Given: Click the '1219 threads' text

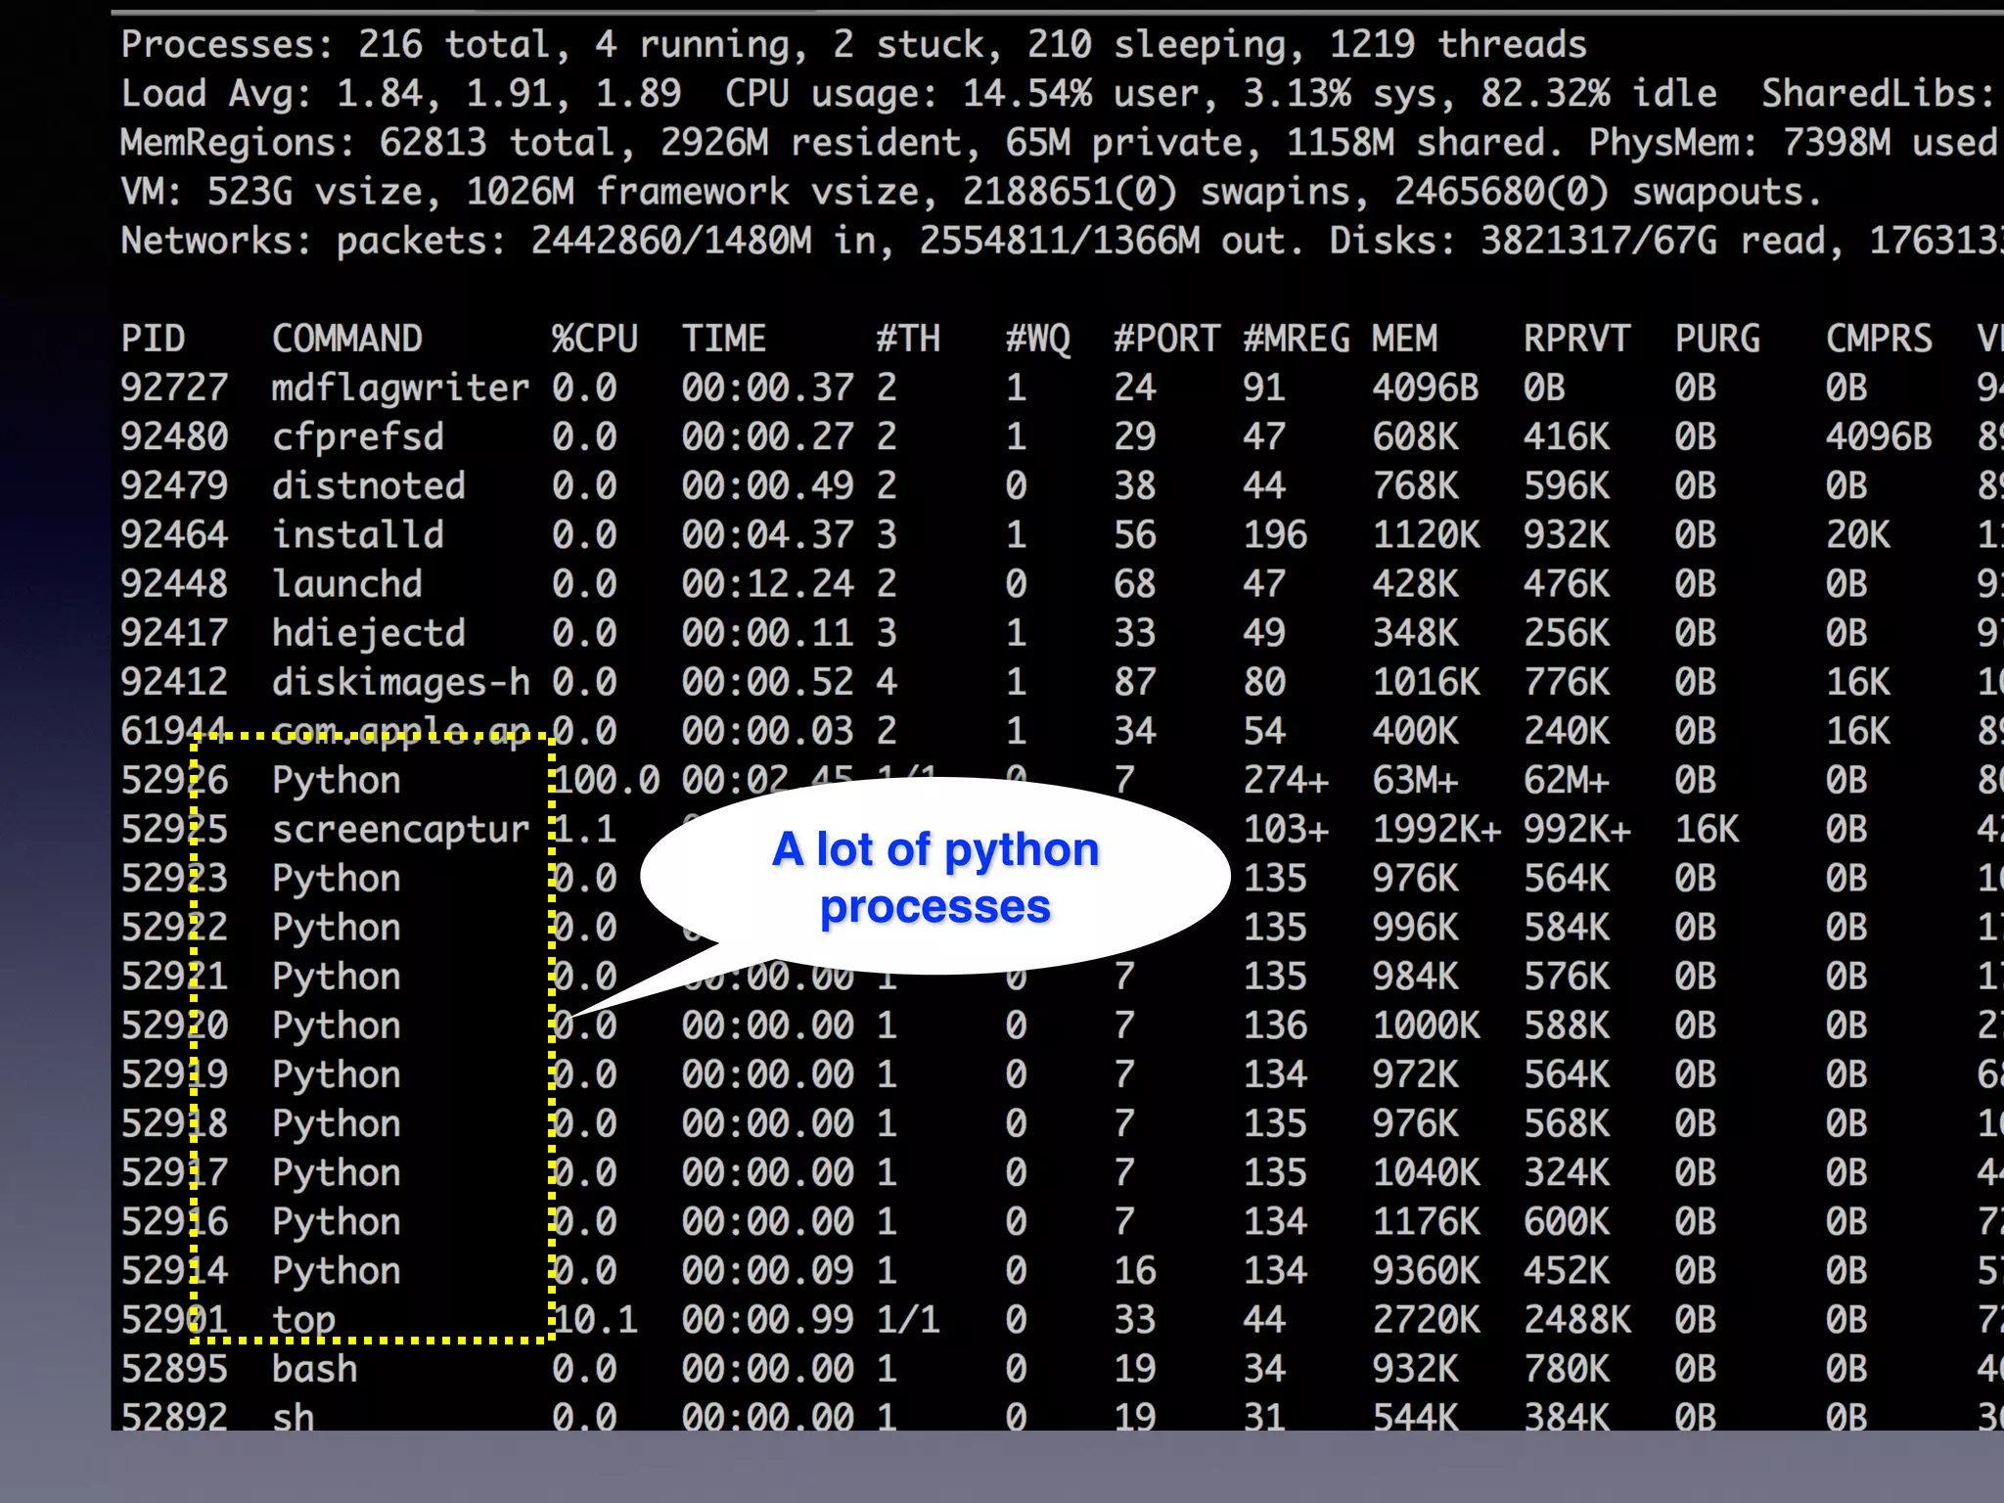Looking at the screenshot, I should point(1458,45).
